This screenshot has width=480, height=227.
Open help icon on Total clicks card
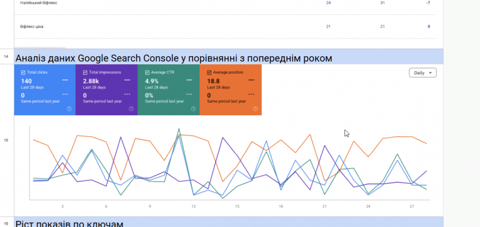coord(69,109)
